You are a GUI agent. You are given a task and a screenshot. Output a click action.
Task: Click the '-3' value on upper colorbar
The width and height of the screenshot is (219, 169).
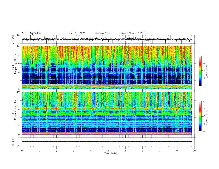click(204, 56)
